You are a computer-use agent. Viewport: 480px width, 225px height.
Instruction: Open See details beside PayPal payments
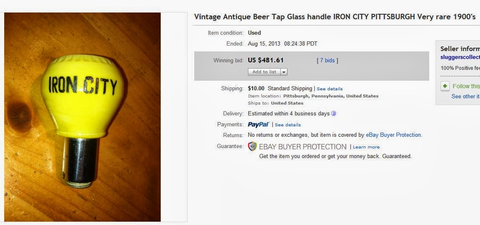point(287,125)
